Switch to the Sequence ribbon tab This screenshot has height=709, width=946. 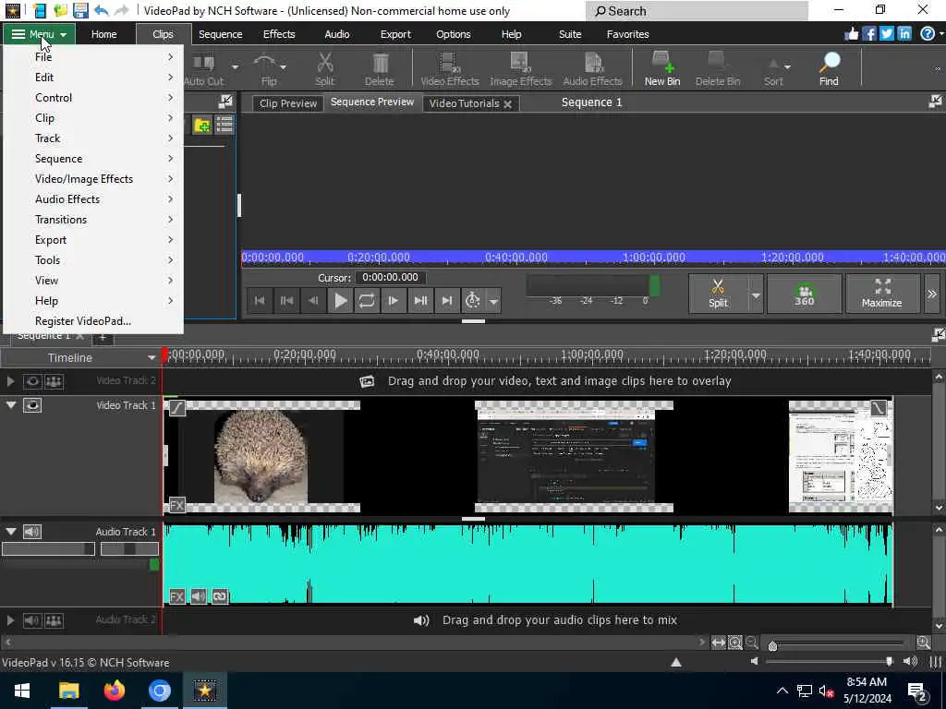(220, 34)
